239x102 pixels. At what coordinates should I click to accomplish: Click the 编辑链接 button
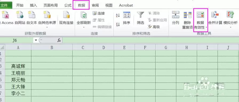tap(102, 27)
